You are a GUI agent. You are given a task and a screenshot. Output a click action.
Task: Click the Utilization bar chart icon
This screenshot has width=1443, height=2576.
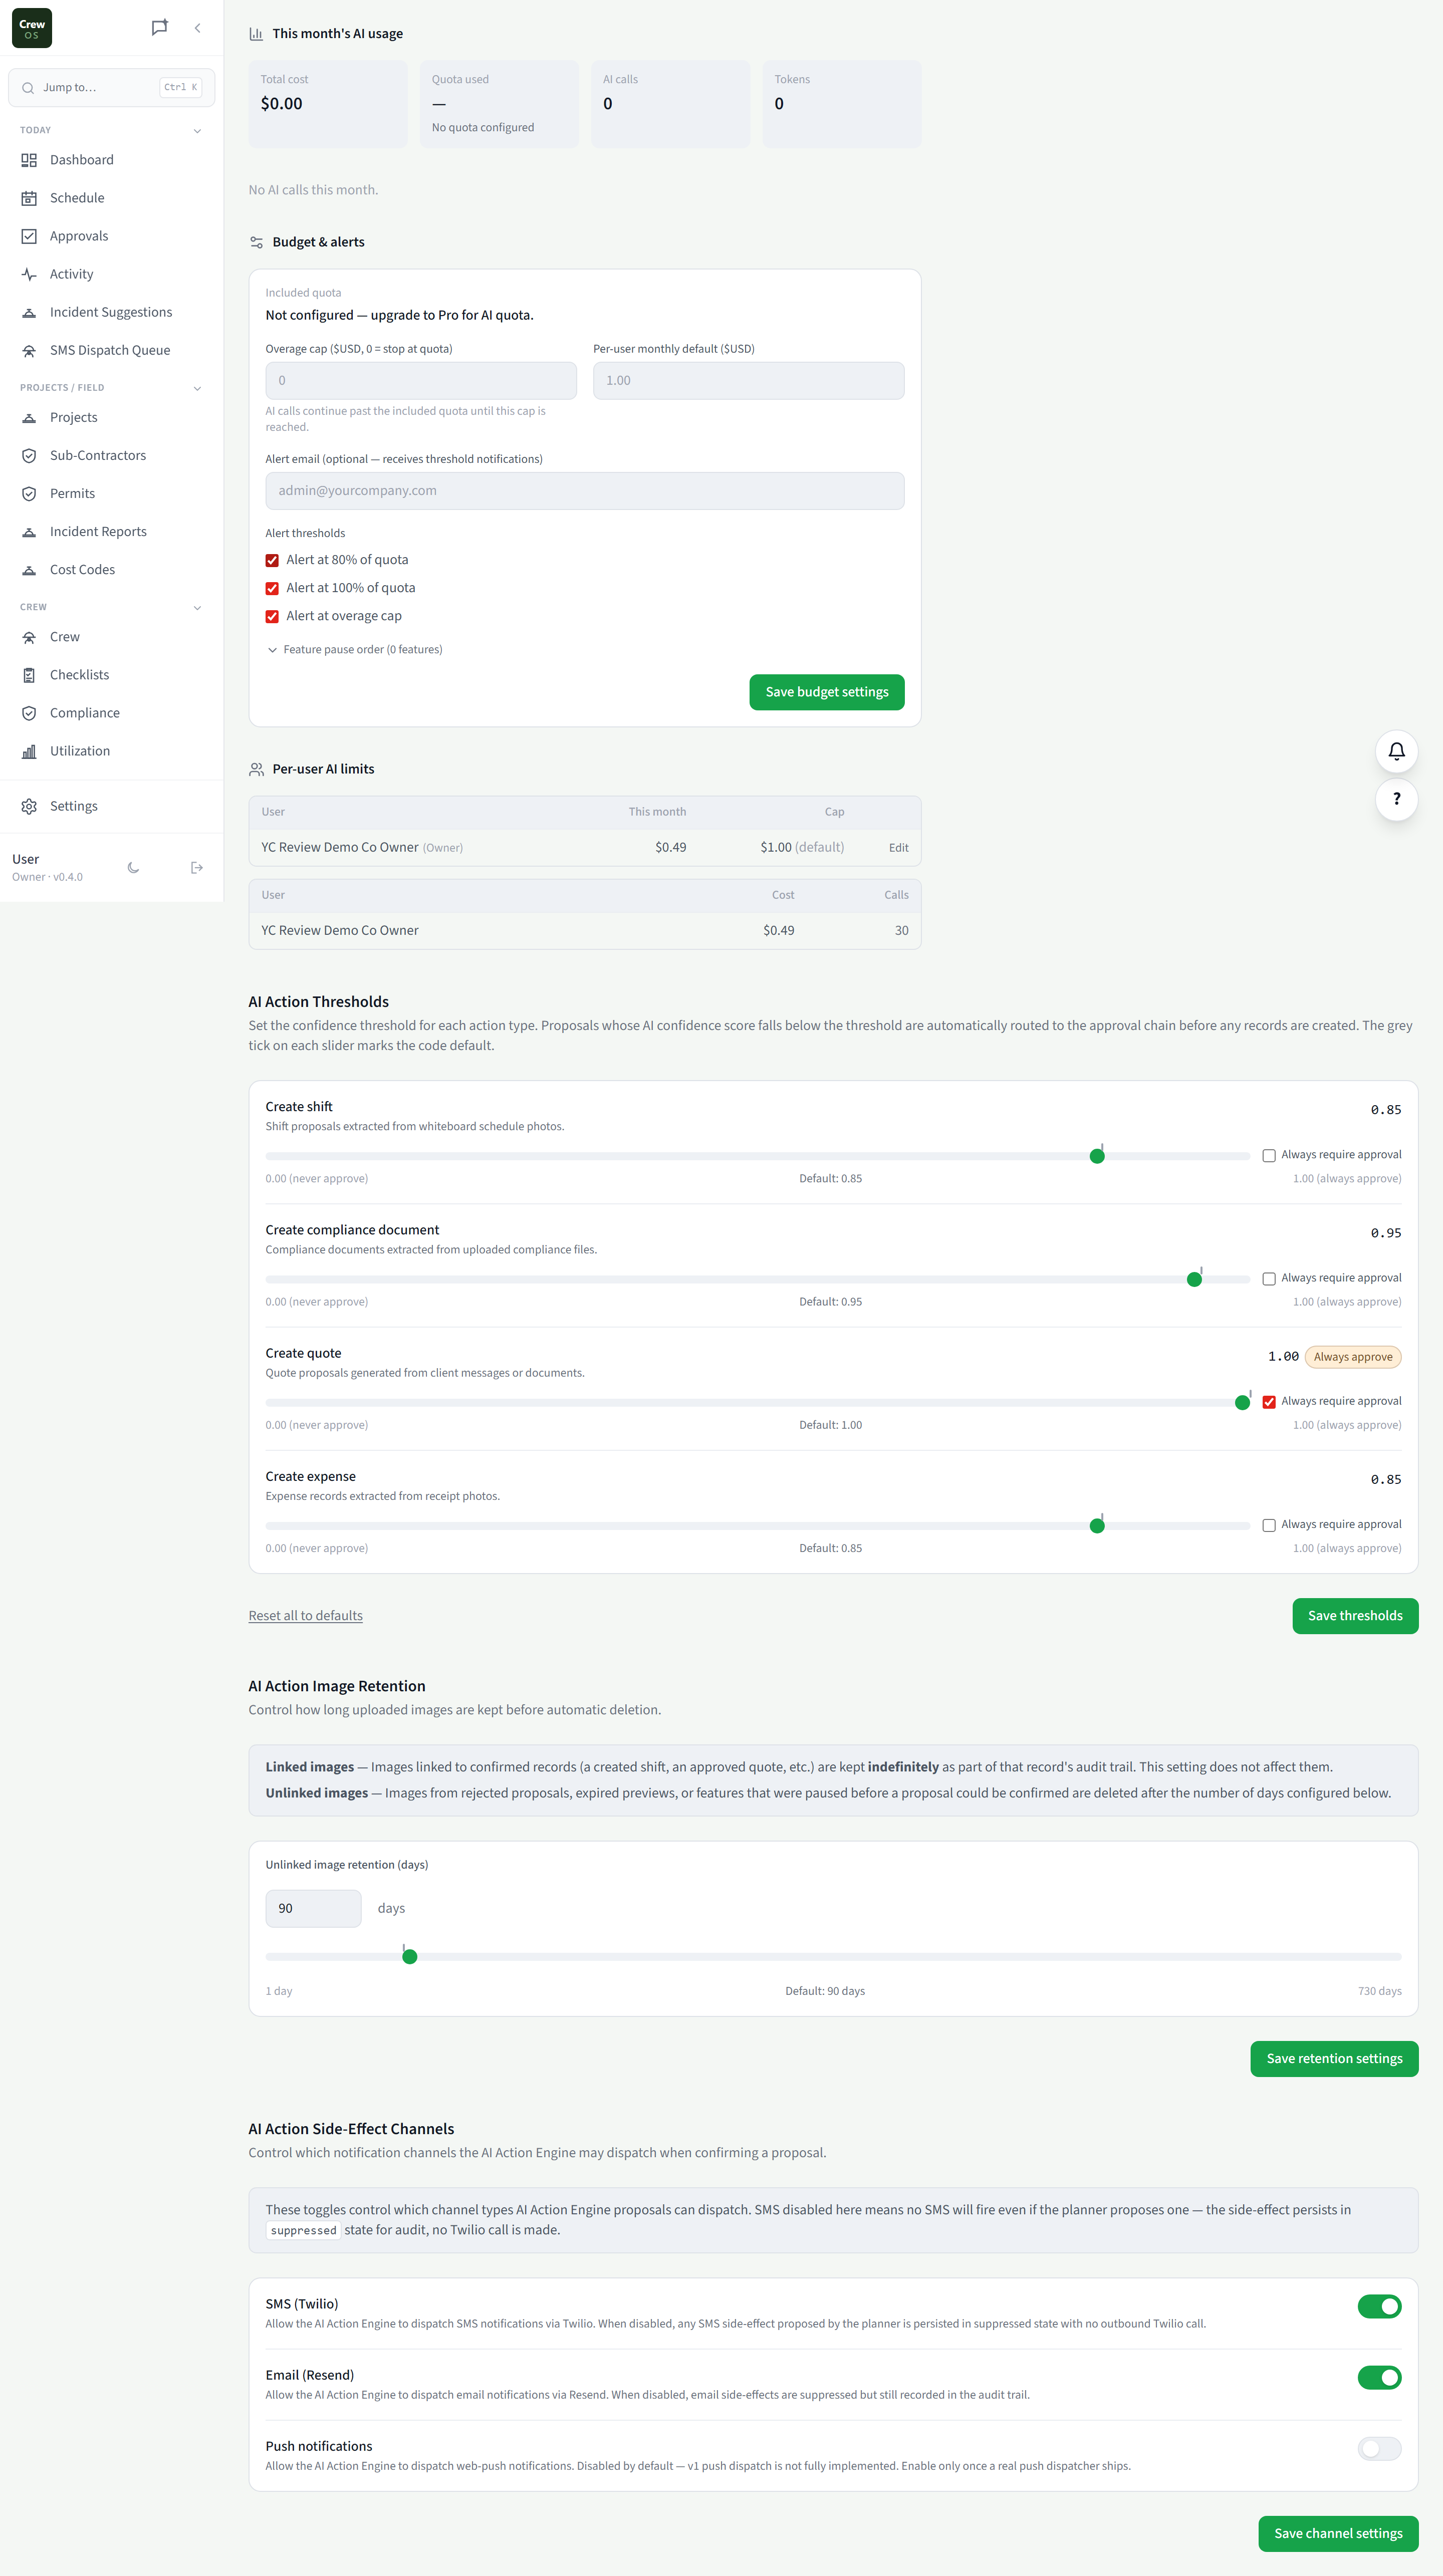(29, 751)
